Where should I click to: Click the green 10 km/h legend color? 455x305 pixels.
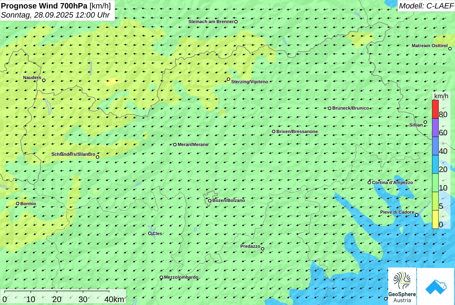tap(435, 183)
